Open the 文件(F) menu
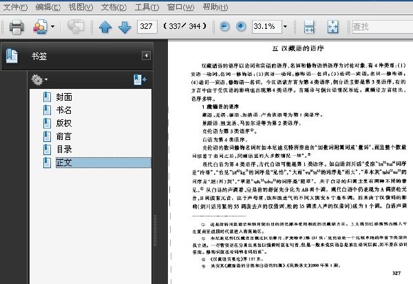This screenshot has width=413, height=284. (15, 7)
